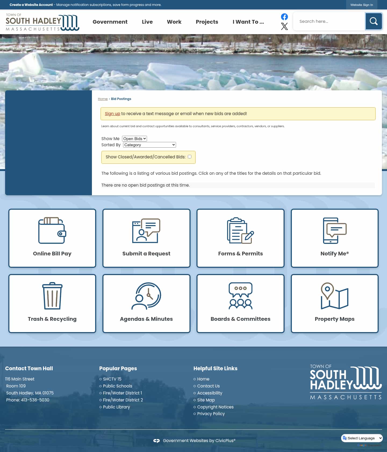Open the Trash & Recycling label
Screen dimensions: 387x452
coord(52,319)
